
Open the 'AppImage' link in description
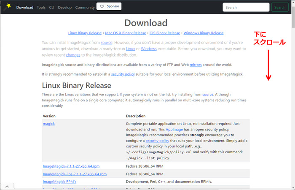pyautogui.click(x=174, y=130)
